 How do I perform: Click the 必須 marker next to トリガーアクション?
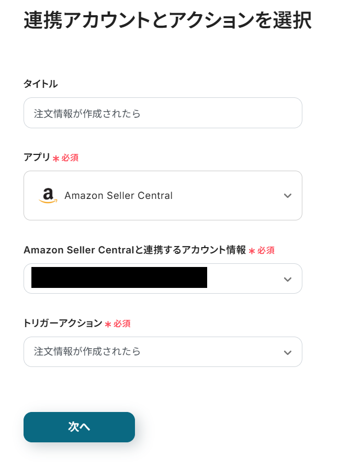pos(122,324)
